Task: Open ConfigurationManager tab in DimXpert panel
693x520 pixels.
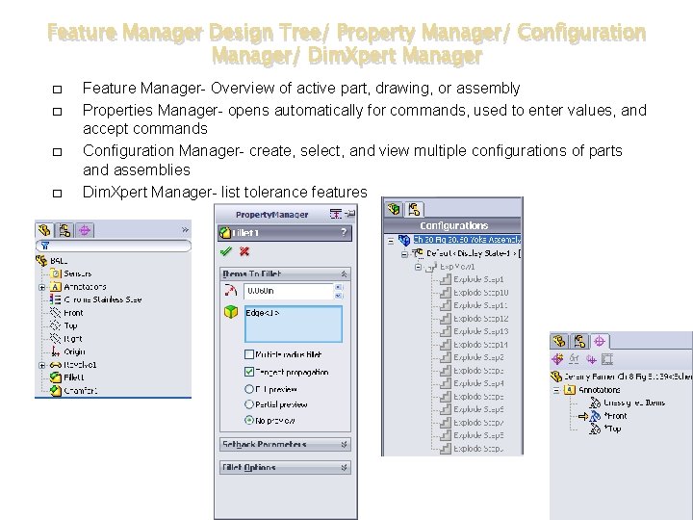Action: coord(579,341)
